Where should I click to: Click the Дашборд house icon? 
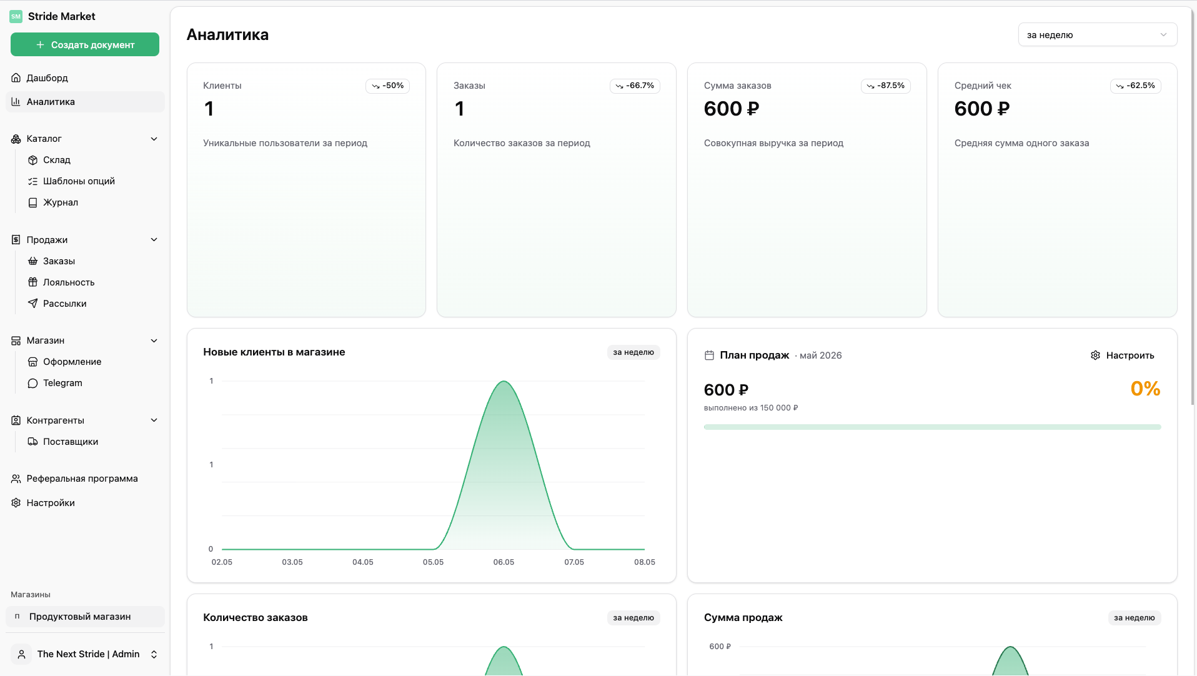[16, 78]
